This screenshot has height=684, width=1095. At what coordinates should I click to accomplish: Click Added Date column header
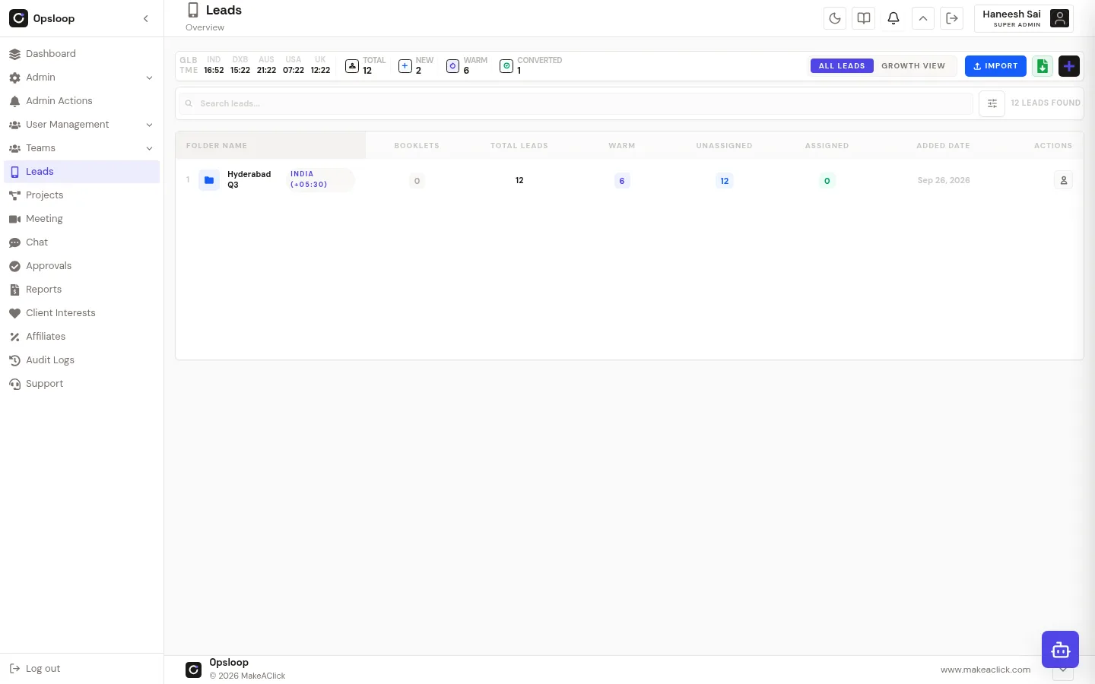pyautogui.click(x=943, y=146)
